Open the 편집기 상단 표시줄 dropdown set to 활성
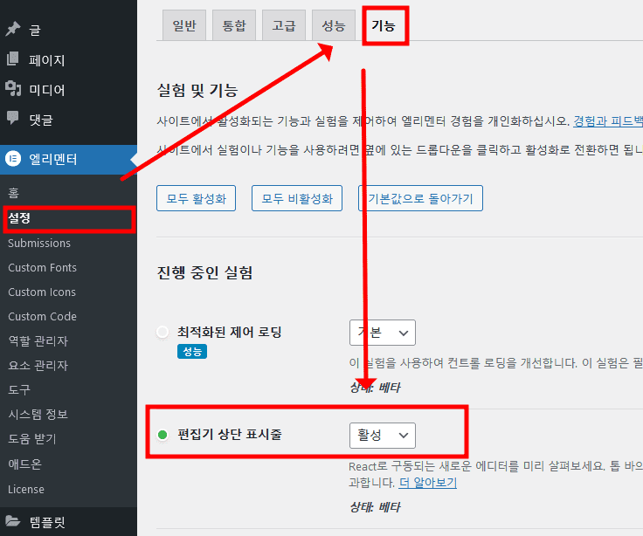Image resolution: width=643 pixels, height=536 pixels. tap(383, 435)
